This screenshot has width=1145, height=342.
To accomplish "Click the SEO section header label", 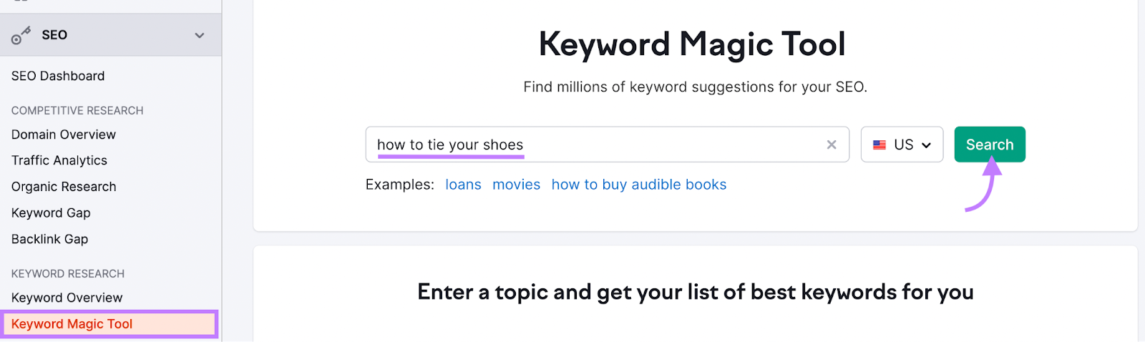I will pos(54,35).
